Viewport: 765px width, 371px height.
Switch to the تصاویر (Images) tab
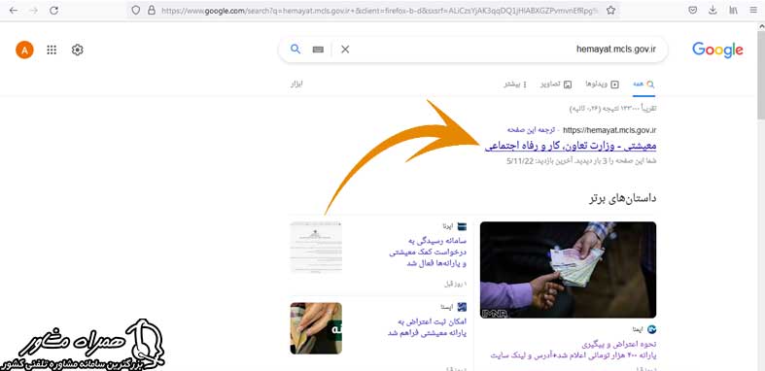pos(556,84)
